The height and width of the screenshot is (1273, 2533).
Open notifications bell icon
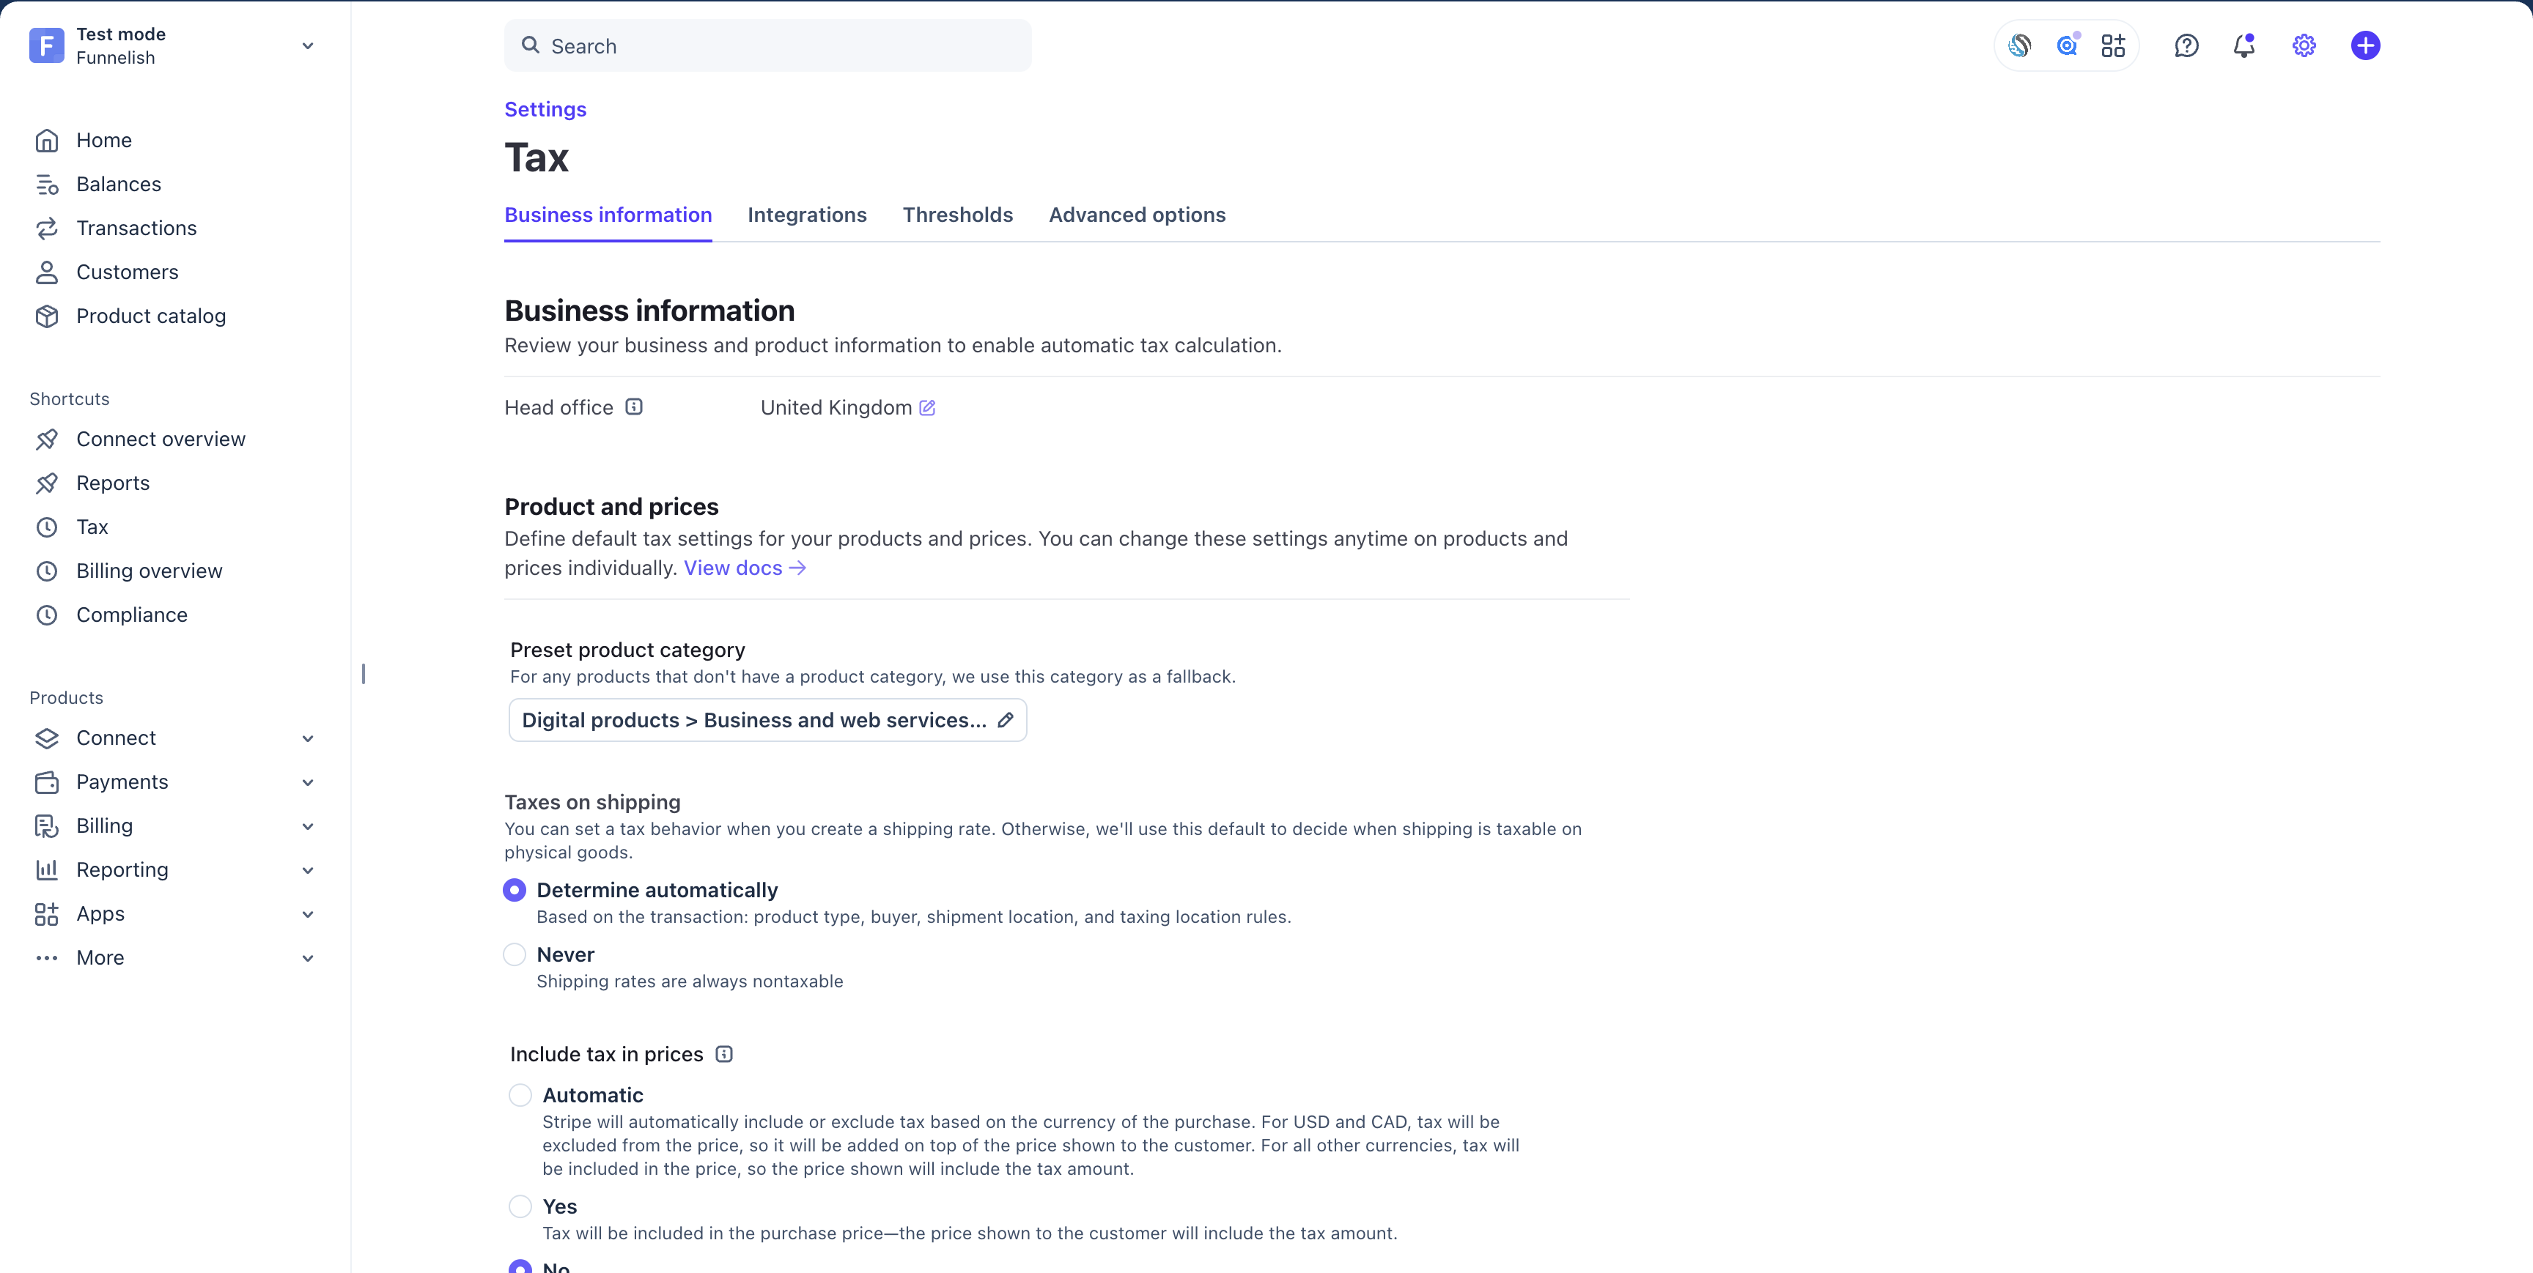(2244, 45)
